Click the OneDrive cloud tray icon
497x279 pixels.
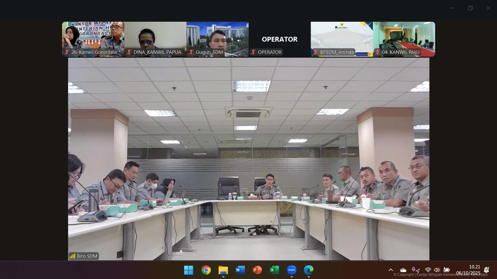coord(403,270)
